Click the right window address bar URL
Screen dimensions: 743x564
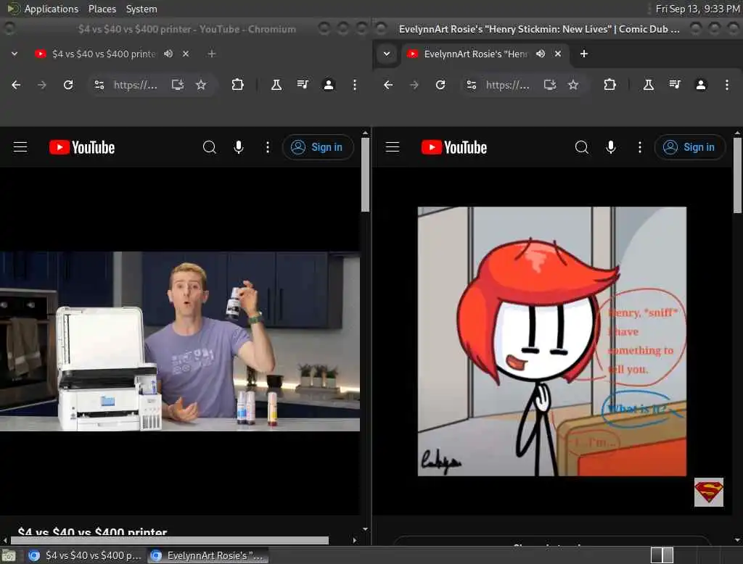pyautogui.click(x=507, y=85)
